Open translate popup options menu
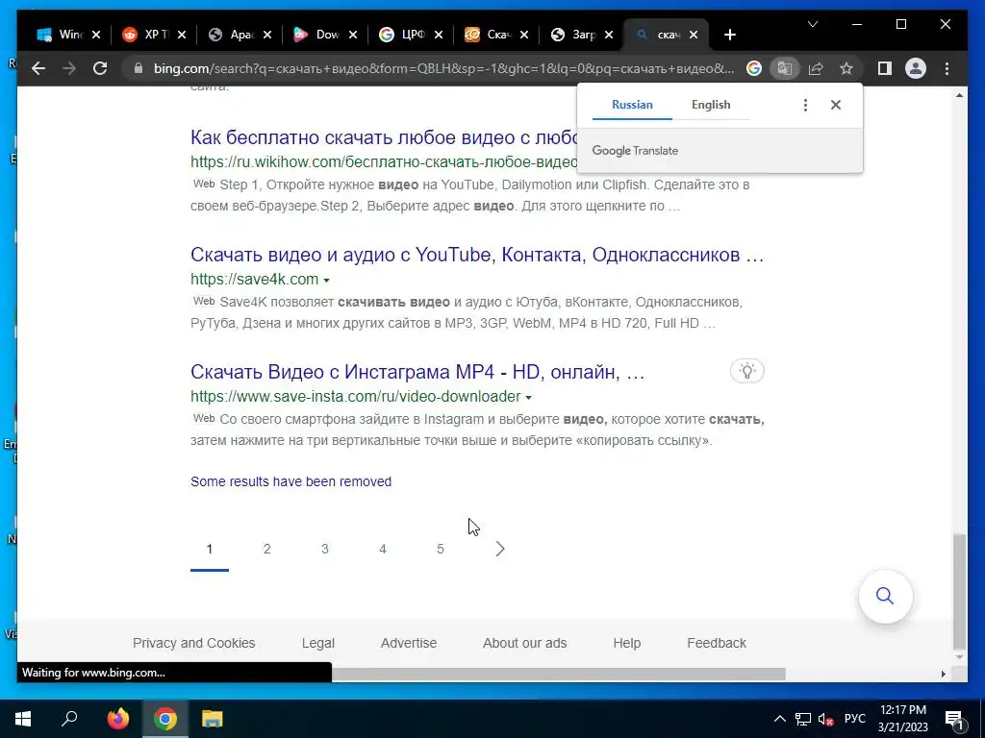The width and height of the screenshot is (985, 738). 805,105
